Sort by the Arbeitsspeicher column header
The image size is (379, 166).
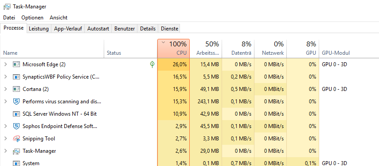point(206,49)
